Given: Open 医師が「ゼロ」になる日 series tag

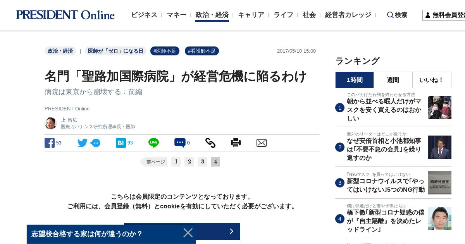Looking at the screenshot, I should (115, 51).
